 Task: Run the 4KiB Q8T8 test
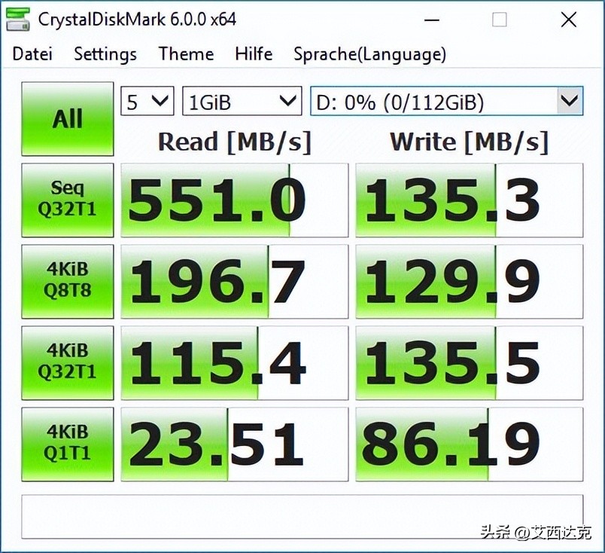(x=67, y=280)
